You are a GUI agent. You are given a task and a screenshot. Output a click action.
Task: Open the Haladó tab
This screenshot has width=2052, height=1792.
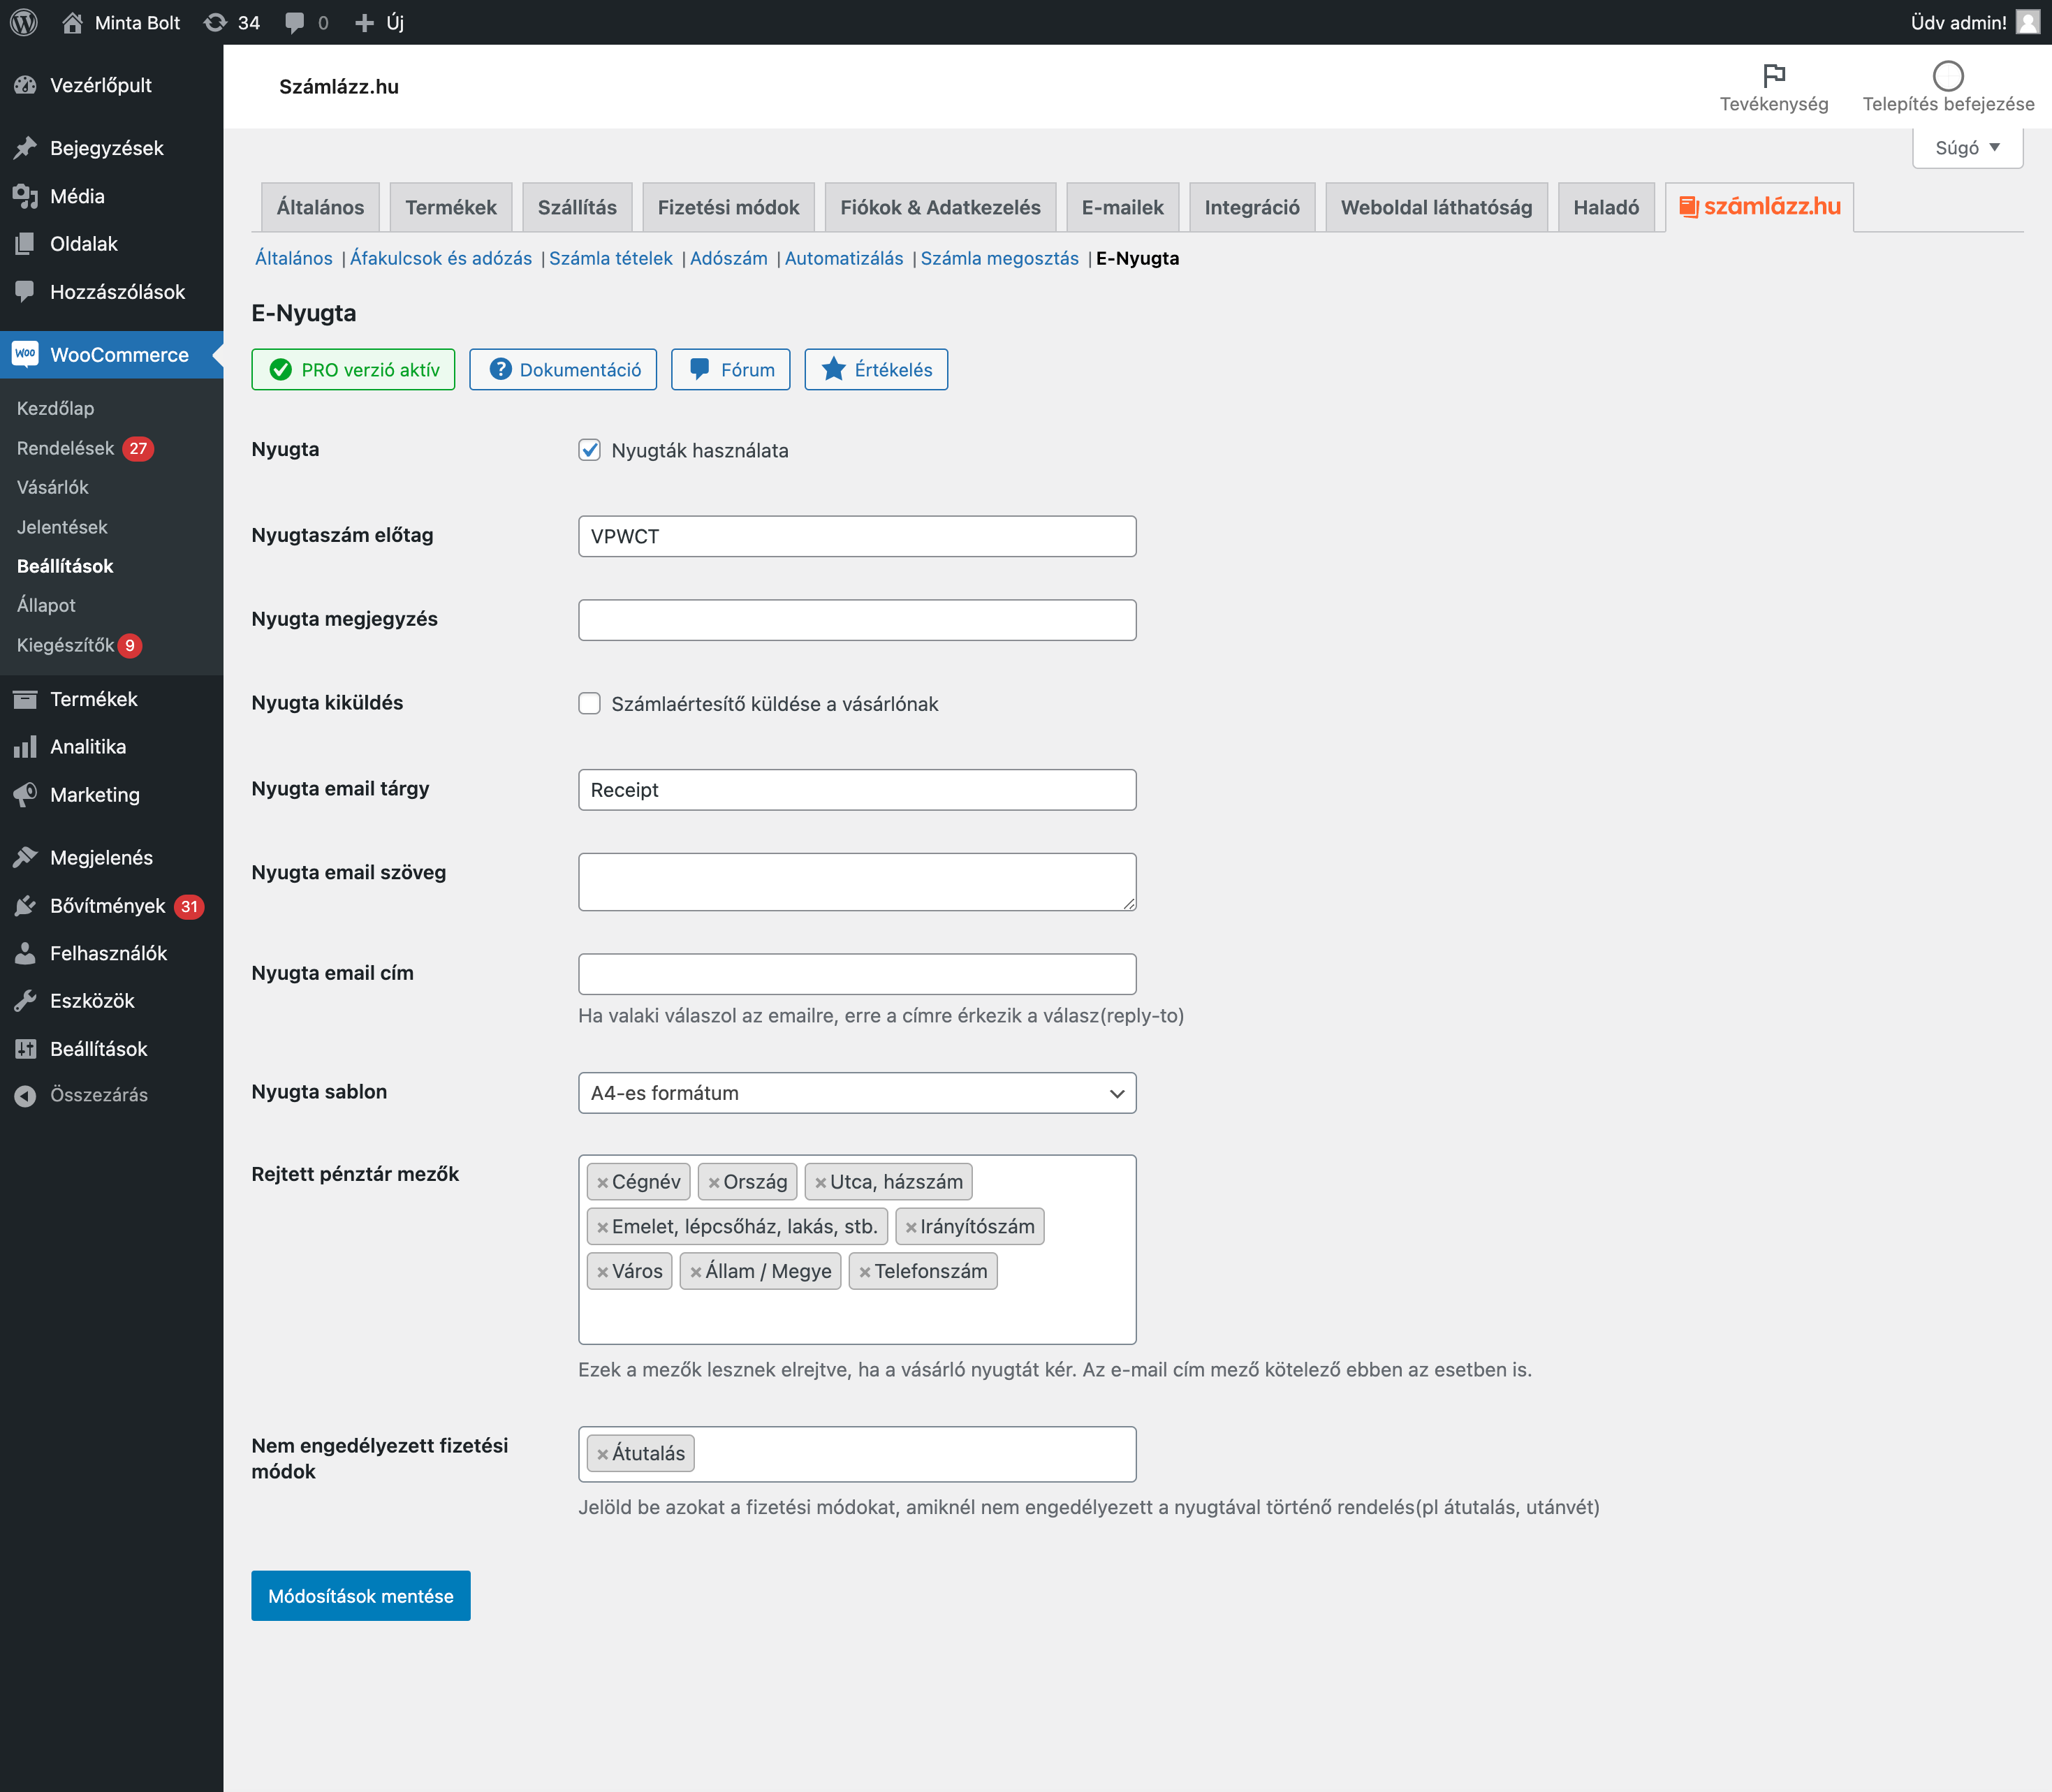pyautogui.click(x=1606, y=207)
